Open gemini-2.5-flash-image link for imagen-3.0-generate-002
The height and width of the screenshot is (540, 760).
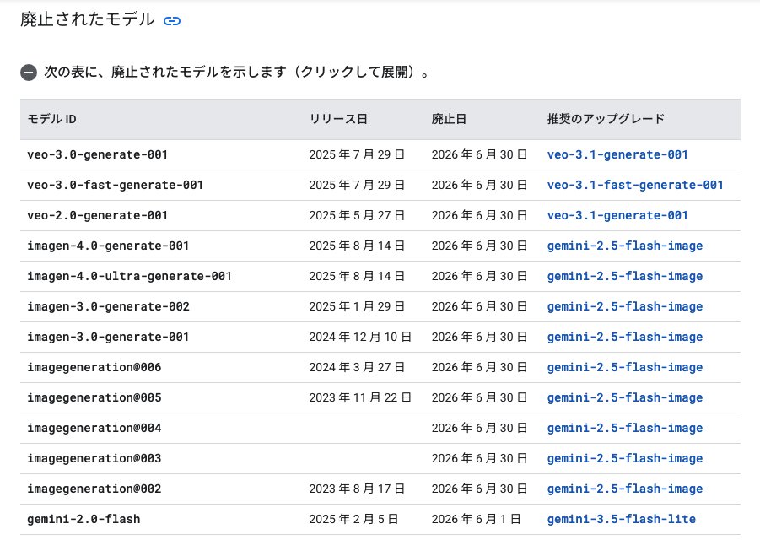[x=625, y=306]
